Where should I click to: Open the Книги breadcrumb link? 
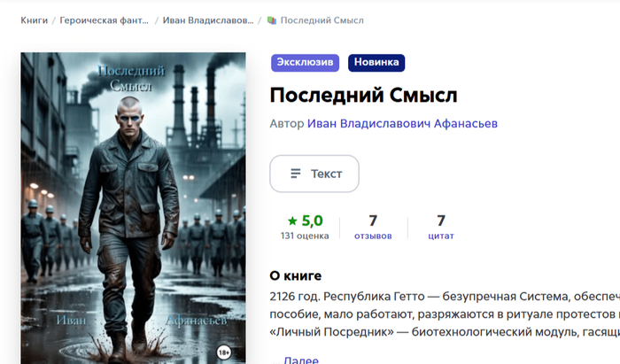pos(34,20)
